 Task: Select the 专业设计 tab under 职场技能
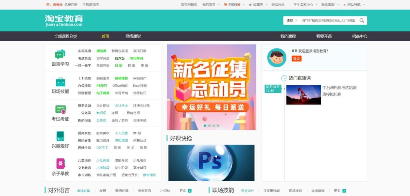tap(248, 191)
